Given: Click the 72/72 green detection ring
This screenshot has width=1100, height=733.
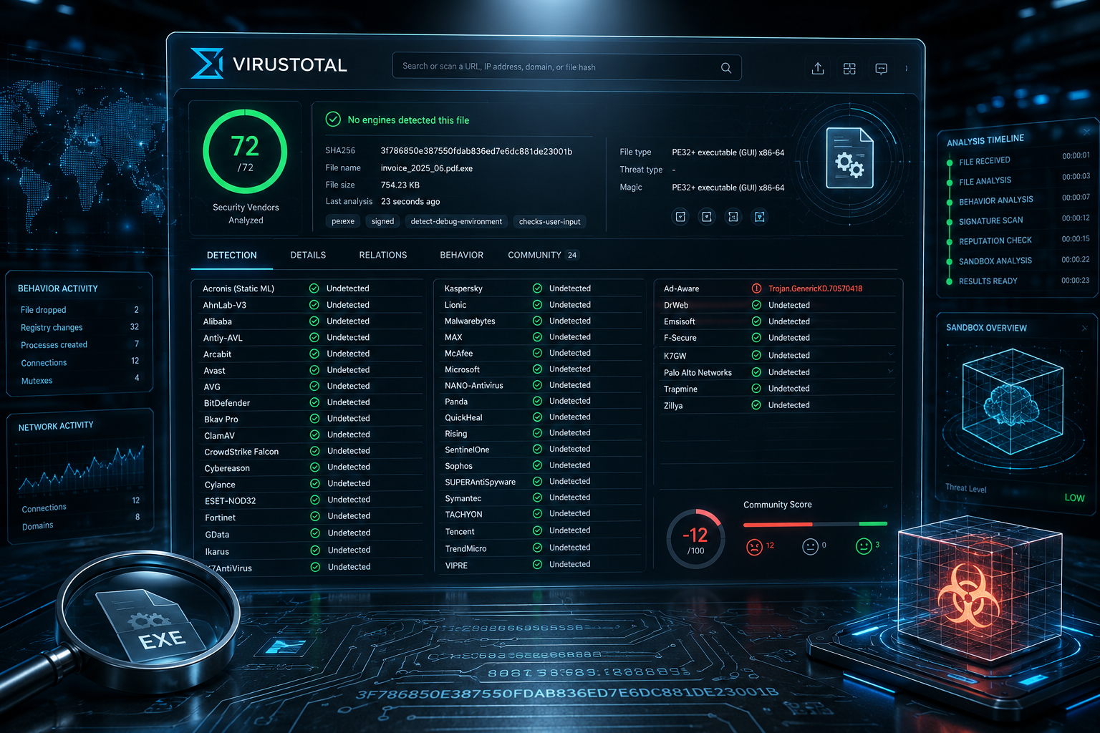Looking at the screenshot, I should click(x=245, y=152).
